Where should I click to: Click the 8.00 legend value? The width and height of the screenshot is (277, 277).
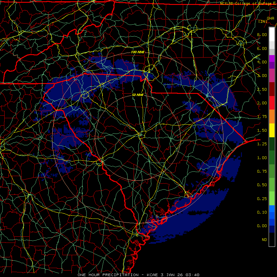[x=262, y=34]
